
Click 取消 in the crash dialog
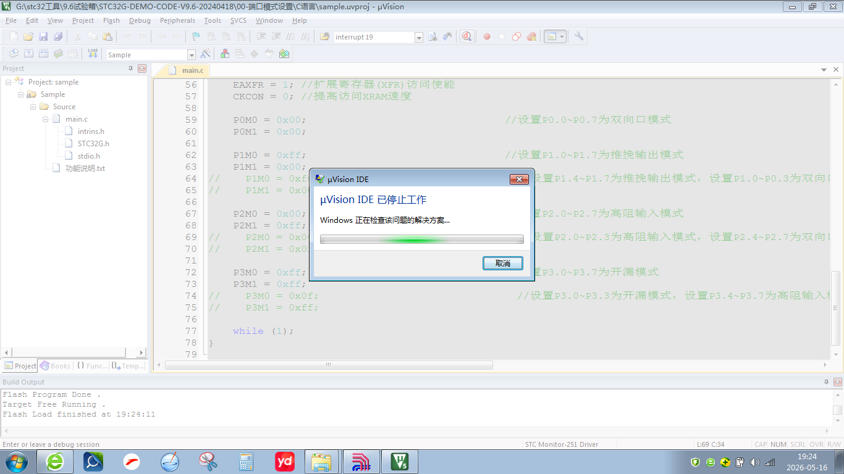tap(503, 264)
